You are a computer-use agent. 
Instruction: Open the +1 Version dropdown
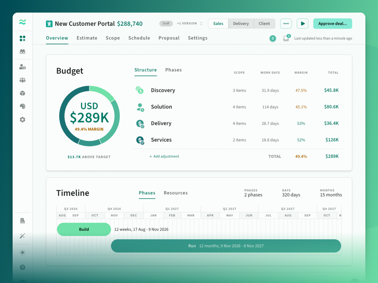tap(190, 24)
